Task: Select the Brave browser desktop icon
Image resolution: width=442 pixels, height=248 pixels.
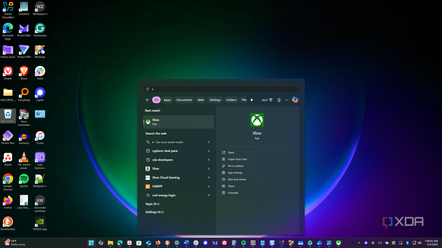Action: (24, 73)
